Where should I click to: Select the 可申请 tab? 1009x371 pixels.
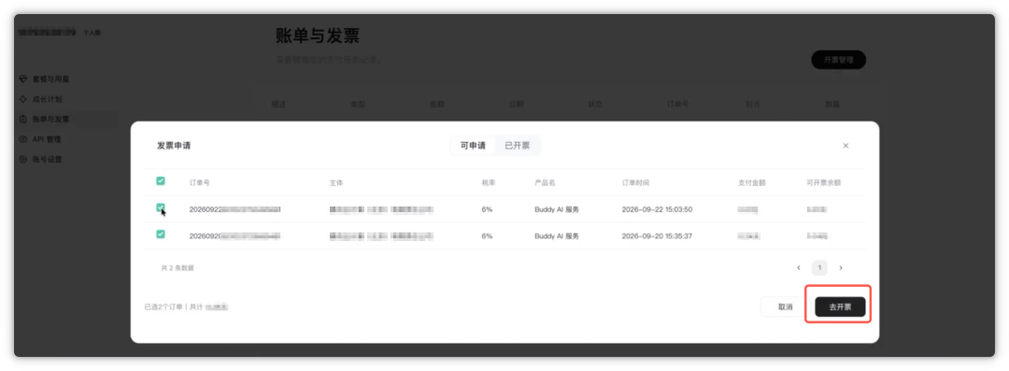pyautogui.click(x=473, y=146)
